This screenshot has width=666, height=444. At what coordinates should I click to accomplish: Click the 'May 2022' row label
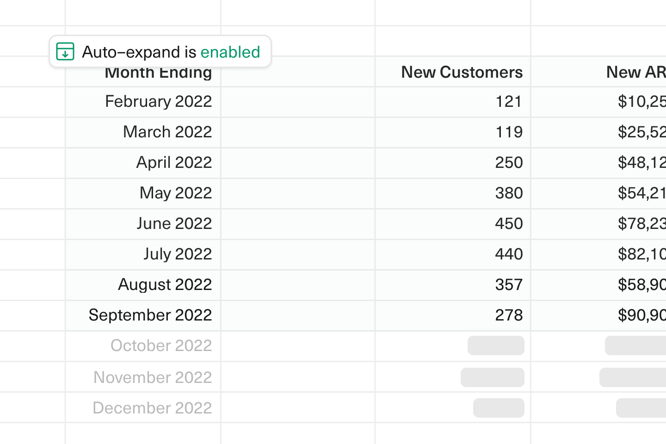[x=176, y=193]
